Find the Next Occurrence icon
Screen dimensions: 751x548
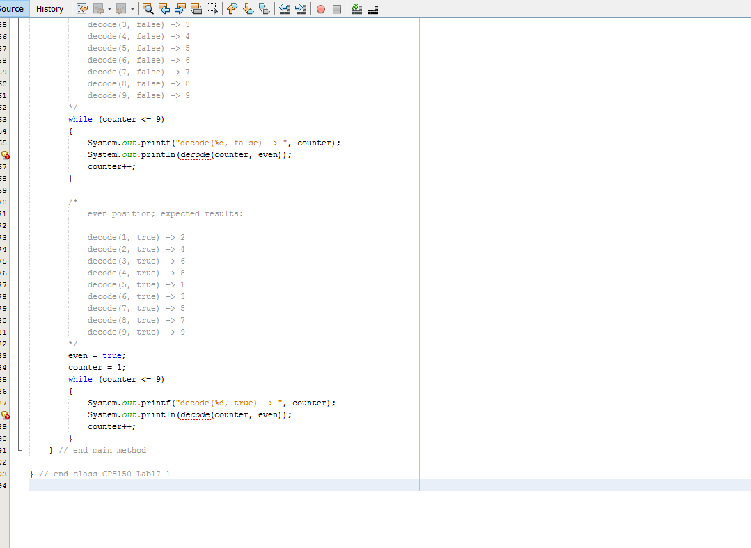180,8
